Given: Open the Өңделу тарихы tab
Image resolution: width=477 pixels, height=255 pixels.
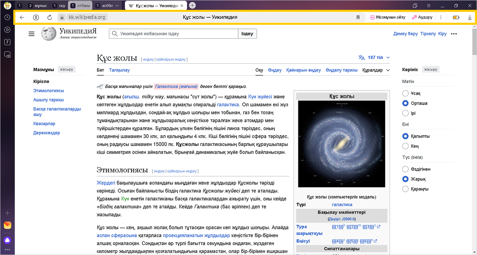Looking at the screenshot, I should coord(341,70).
